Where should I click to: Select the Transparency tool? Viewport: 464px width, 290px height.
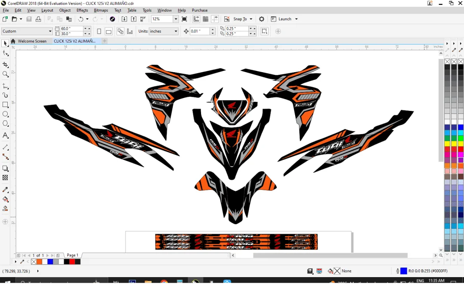(x=5, y=178)
